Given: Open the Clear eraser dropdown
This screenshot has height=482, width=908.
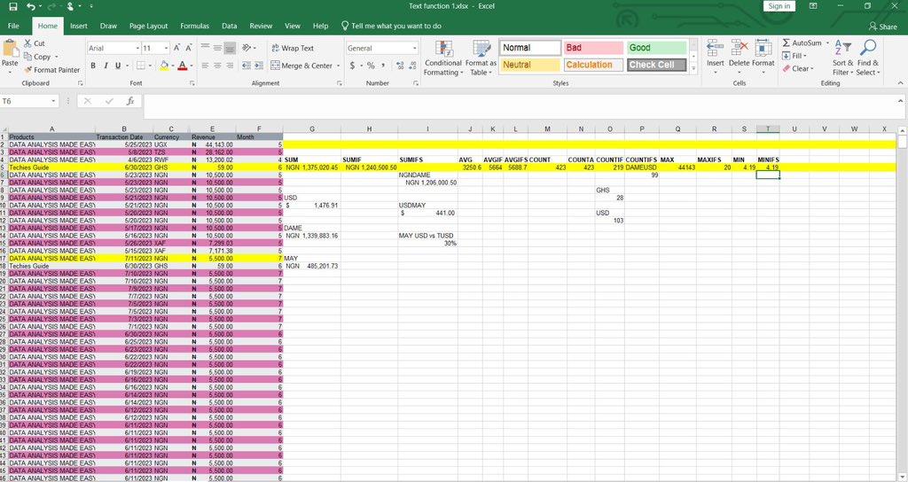Looking at the screenshot, I should tap(798, 68).
